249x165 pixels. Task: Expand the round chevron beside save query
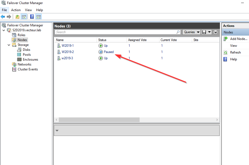point(216,32)
